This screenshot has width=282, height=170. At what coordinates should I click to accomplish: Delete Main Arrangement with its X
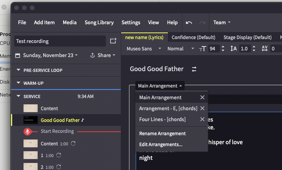coord(202,97)
